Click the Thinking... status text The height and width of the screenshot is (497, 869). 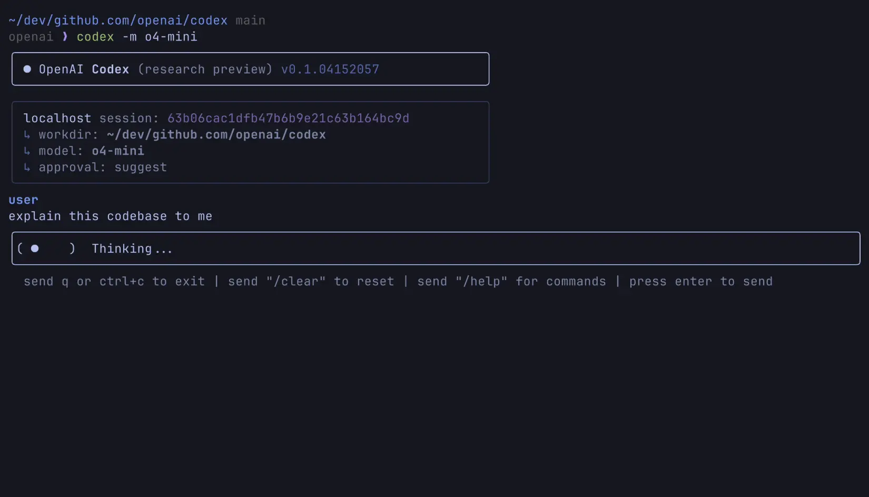coord(132,248)
